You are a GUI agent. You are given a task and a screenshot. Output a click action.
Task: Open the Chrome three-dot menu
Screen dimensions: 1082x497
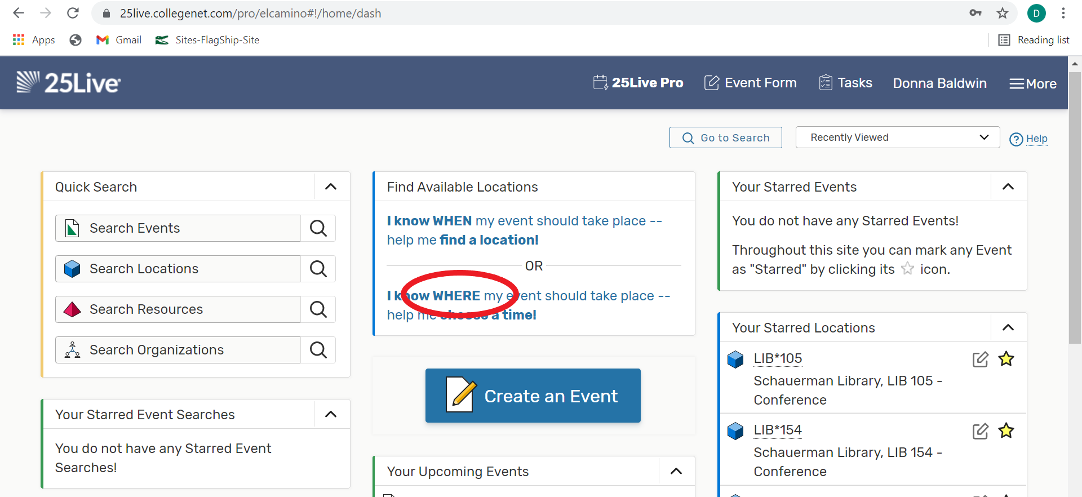tap(1063, 13)
